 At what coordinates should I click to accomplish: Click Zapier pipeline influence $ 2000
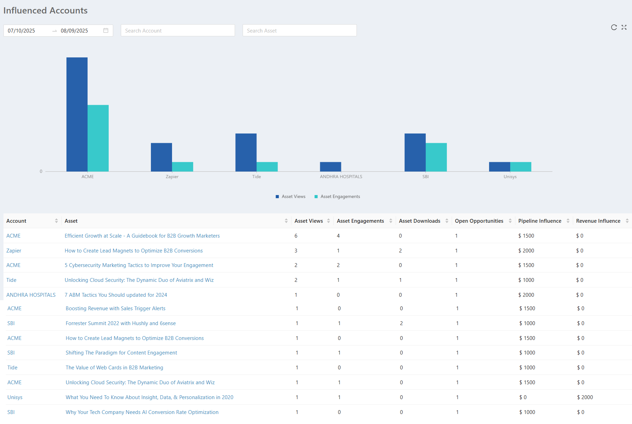click(x=526, y=251)
